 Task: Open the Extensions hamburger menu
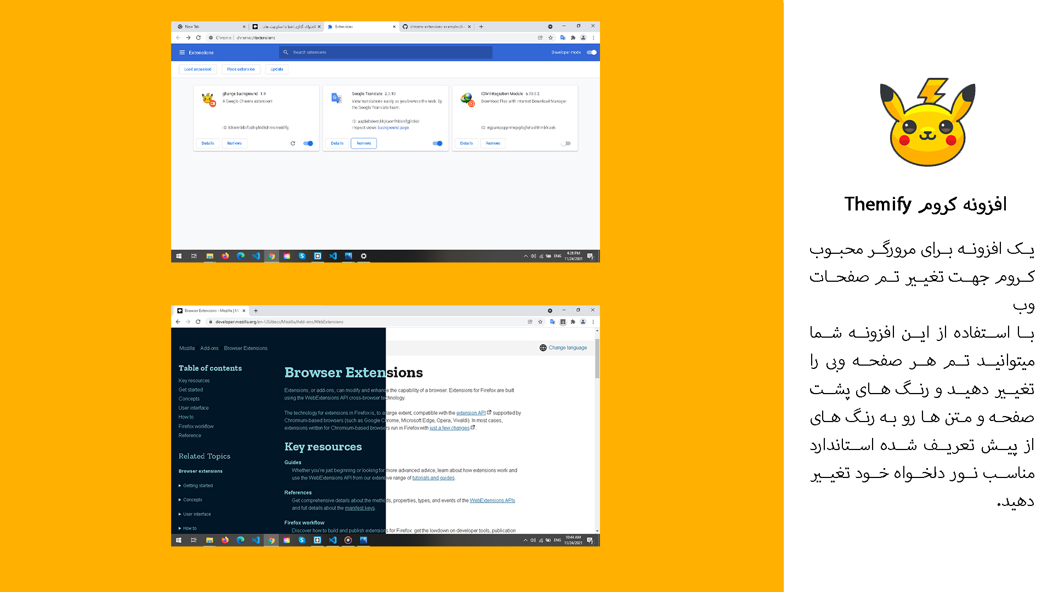click(x=182, y=53)
